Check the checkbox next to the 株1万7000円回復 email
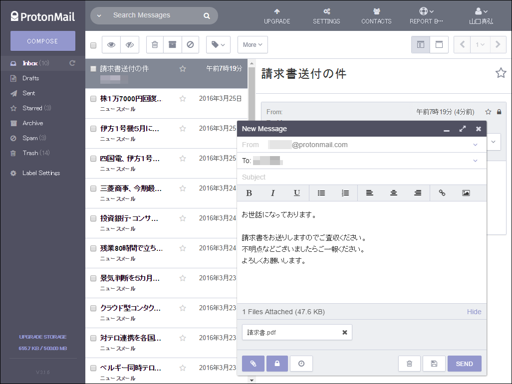This screenshot has width=512, height=384. (x=93, y=98)
